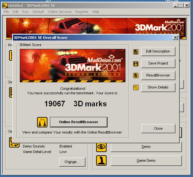This screenshot has width=193, height=177.
Task: Click the Save Project floppy disk icon
Action: click(136, 64)
